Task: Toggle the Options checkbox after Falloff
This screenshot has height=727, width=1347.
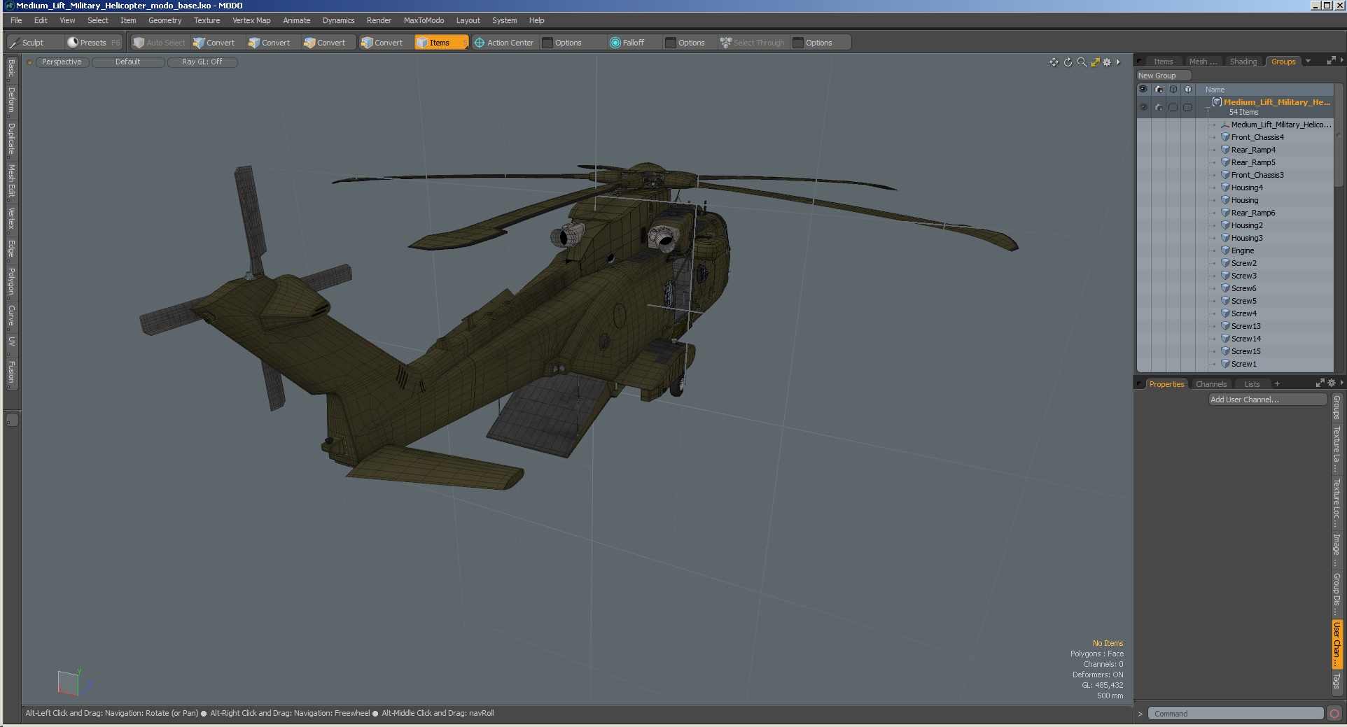Action: tap(670, 43)
